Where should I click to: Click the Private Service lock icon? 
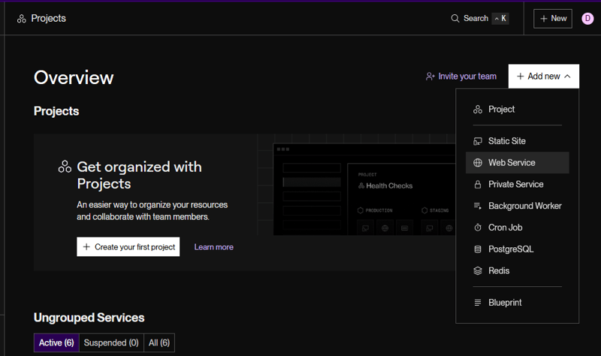478,184
